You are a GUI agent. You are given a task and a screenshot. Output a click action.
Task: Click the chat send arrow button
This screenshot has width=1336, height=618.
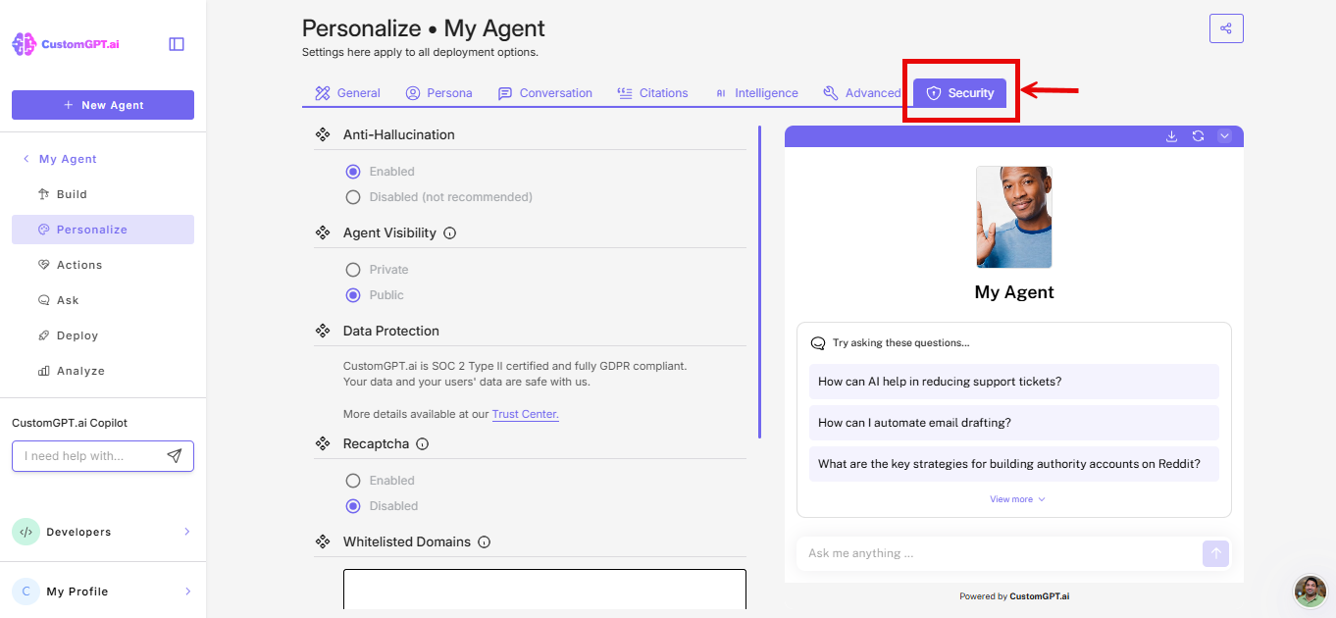1215,553
